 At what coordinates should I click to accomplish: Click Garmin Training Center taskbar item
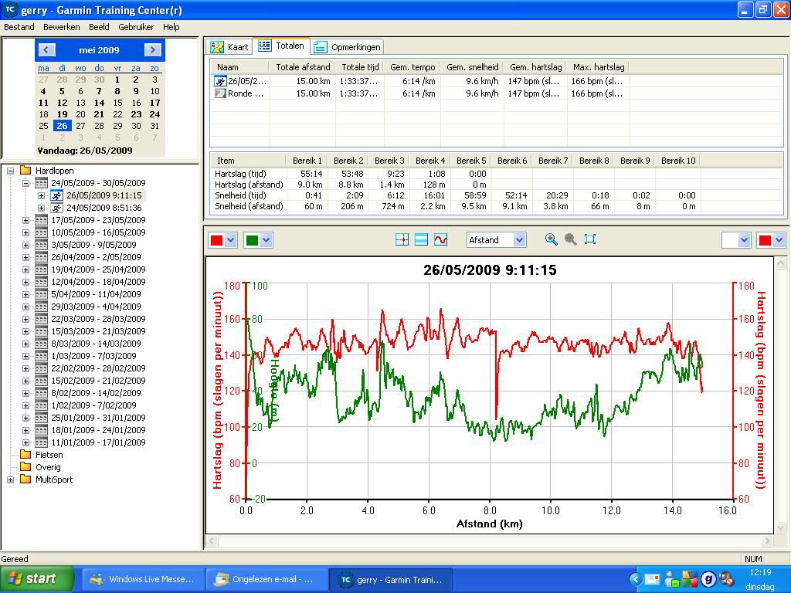[x=391, y=579]
